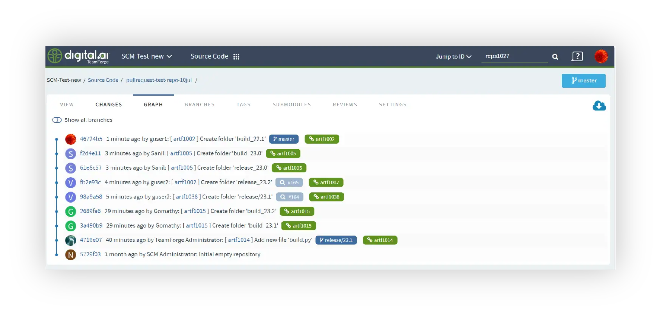The height and width of the screenshot is (316, 662).
Task: Click the artf1014 green association tag
Action: [380, 240]
